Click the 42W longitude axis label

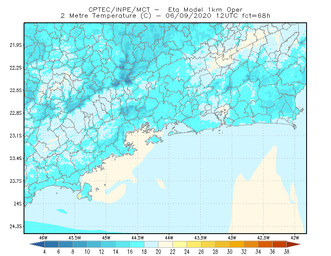(295, 238)
